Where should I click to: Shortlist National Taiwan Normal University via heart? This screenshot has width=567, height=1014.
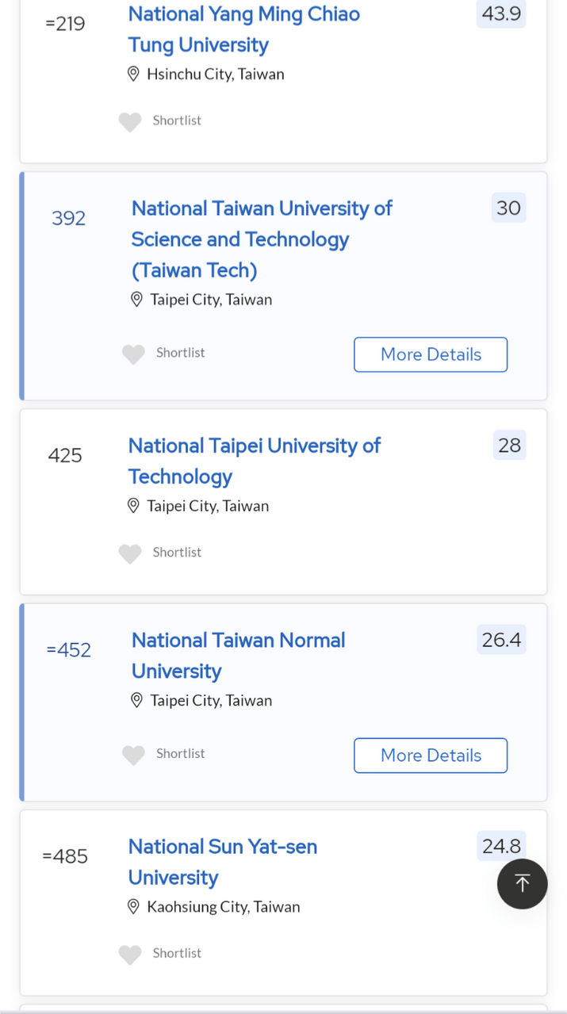[x=133, y=755]
